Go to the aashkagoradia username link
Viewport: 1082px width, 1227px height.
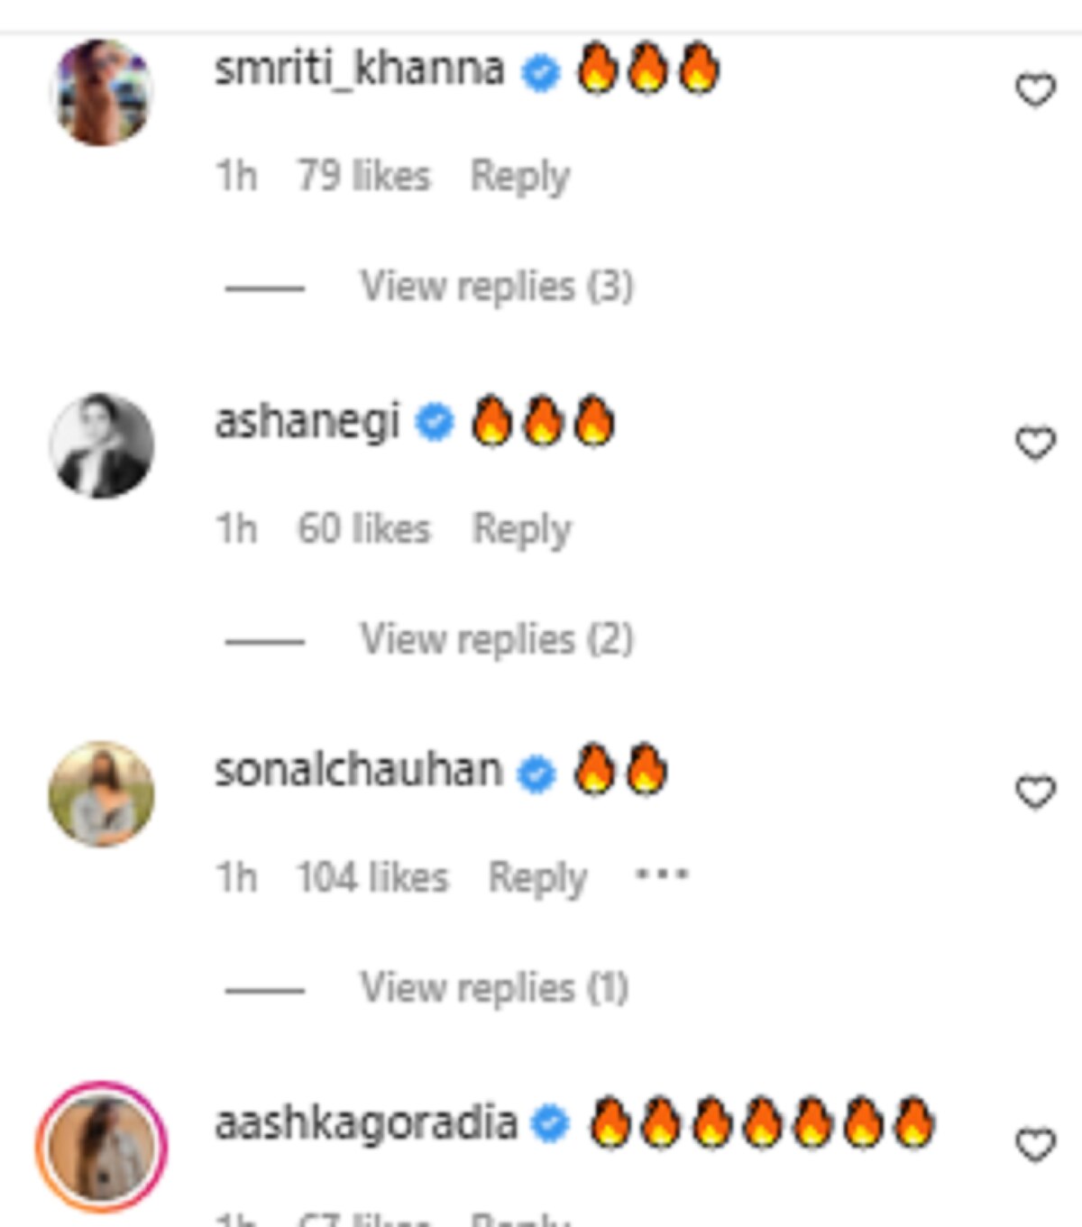click(365, 1123)
